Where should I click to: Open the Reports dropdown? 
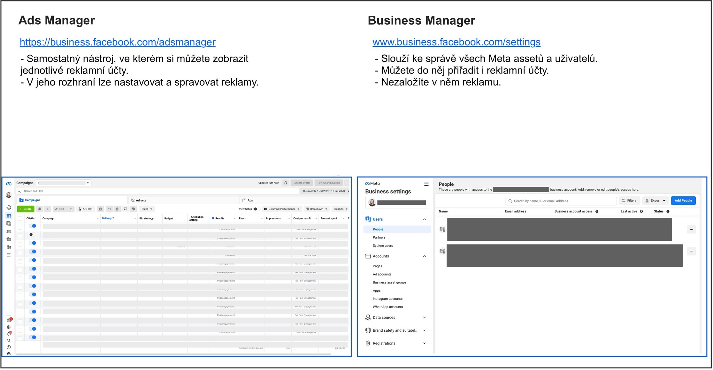coord(341,209)
